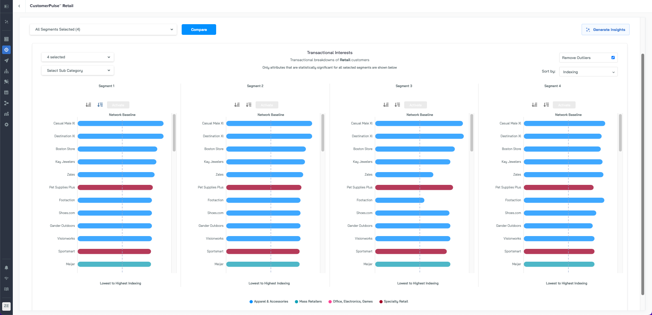Click the main page vertical scrollbar
Screen dimensions: 652x315
[x=643, y=174]
